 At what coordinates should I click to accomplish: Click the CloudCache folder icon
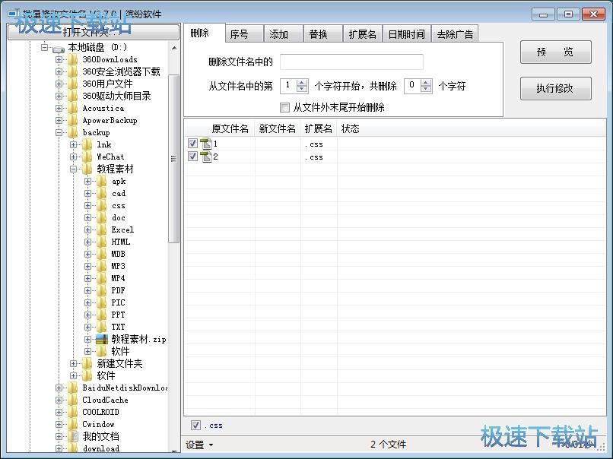[x=73, y=400]
